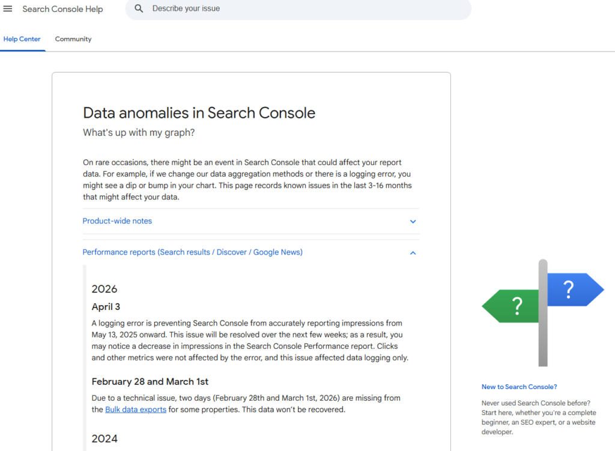The image size is (615, 451).
Task: Click the "What's up with my graph?" subtitle
Action: 139,133
